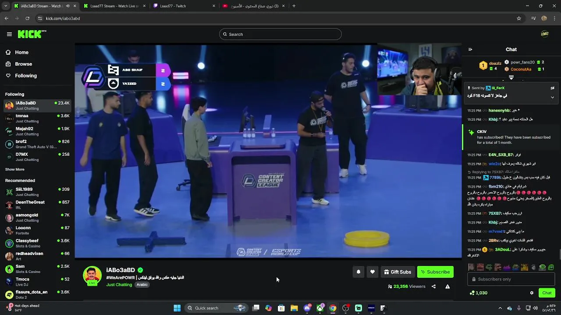Hide the pinned message by Ili_FerX
The height and width of the screenshot is (315, 561).
coord(552,88)
